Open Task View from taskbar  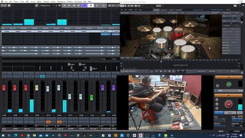click(x=9, y=135)
